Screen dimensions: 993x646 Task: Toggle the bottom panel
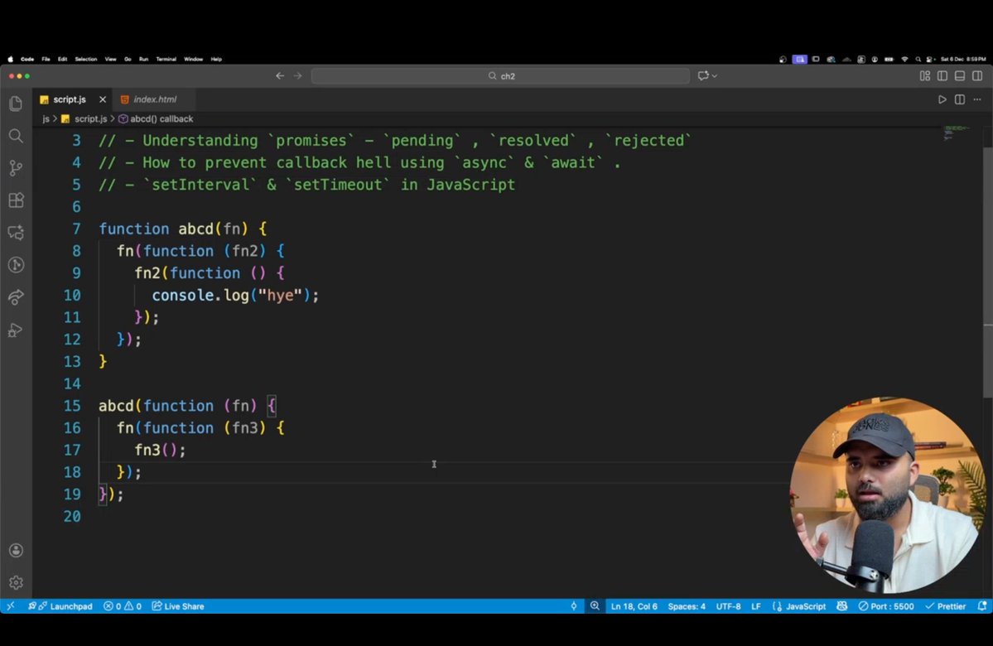pos(960,76)
